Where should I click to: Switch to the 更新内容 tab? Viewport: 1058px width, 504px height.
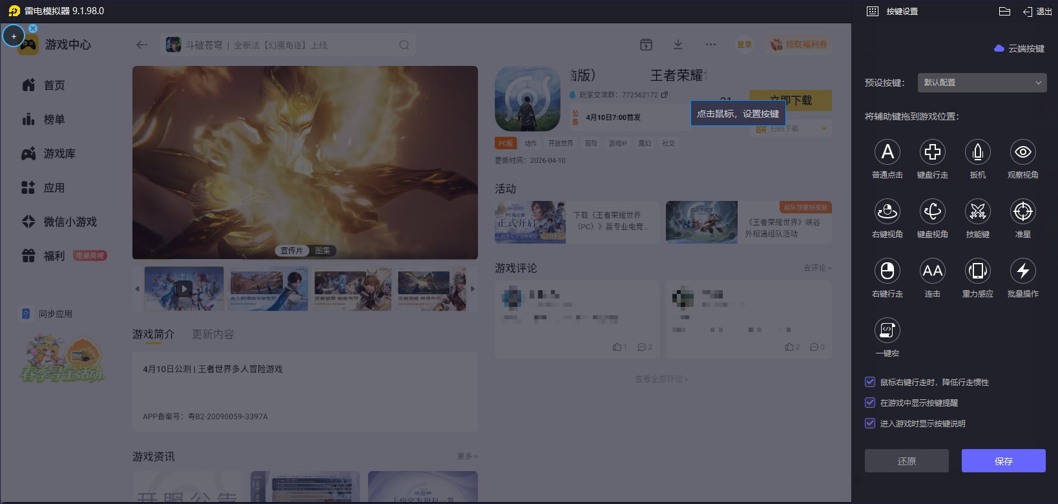coord(213,334)
